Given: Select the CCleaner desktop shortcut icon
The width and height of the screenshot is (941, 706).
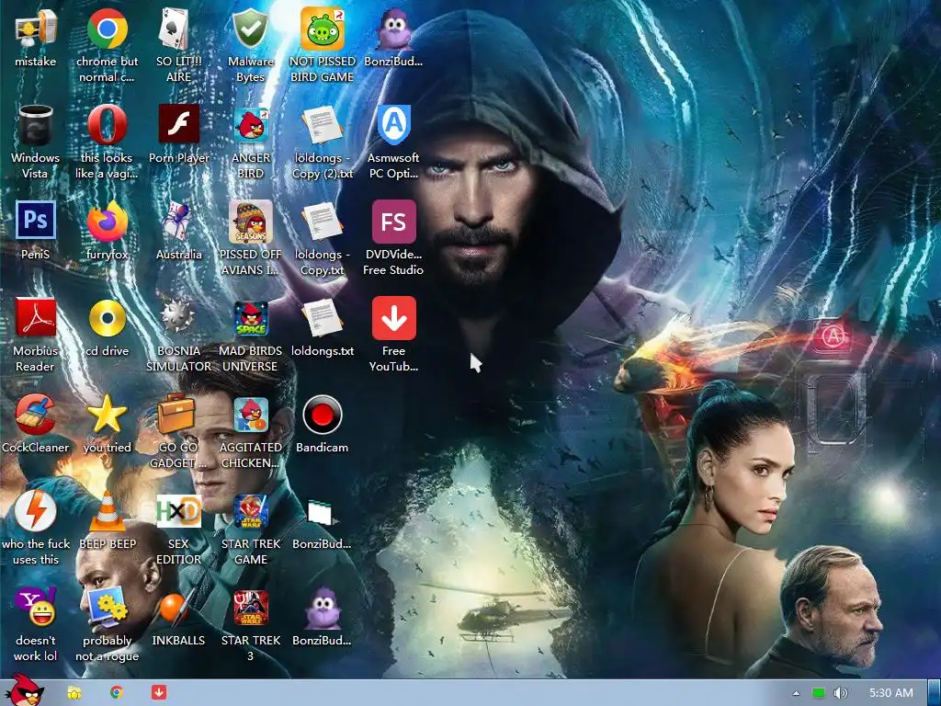Looking at the screenshot, I should (36, 415).
